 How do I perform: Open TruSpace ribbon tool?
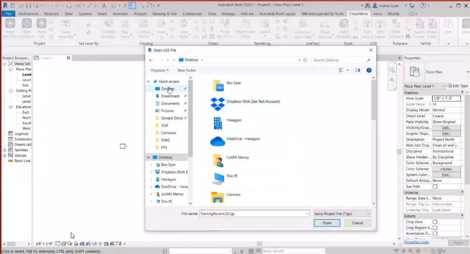tap(396, 29)
